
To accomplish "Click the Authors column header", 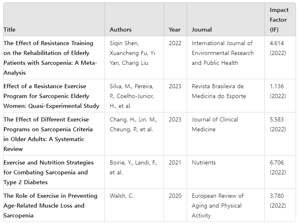I will click(120, 30).
